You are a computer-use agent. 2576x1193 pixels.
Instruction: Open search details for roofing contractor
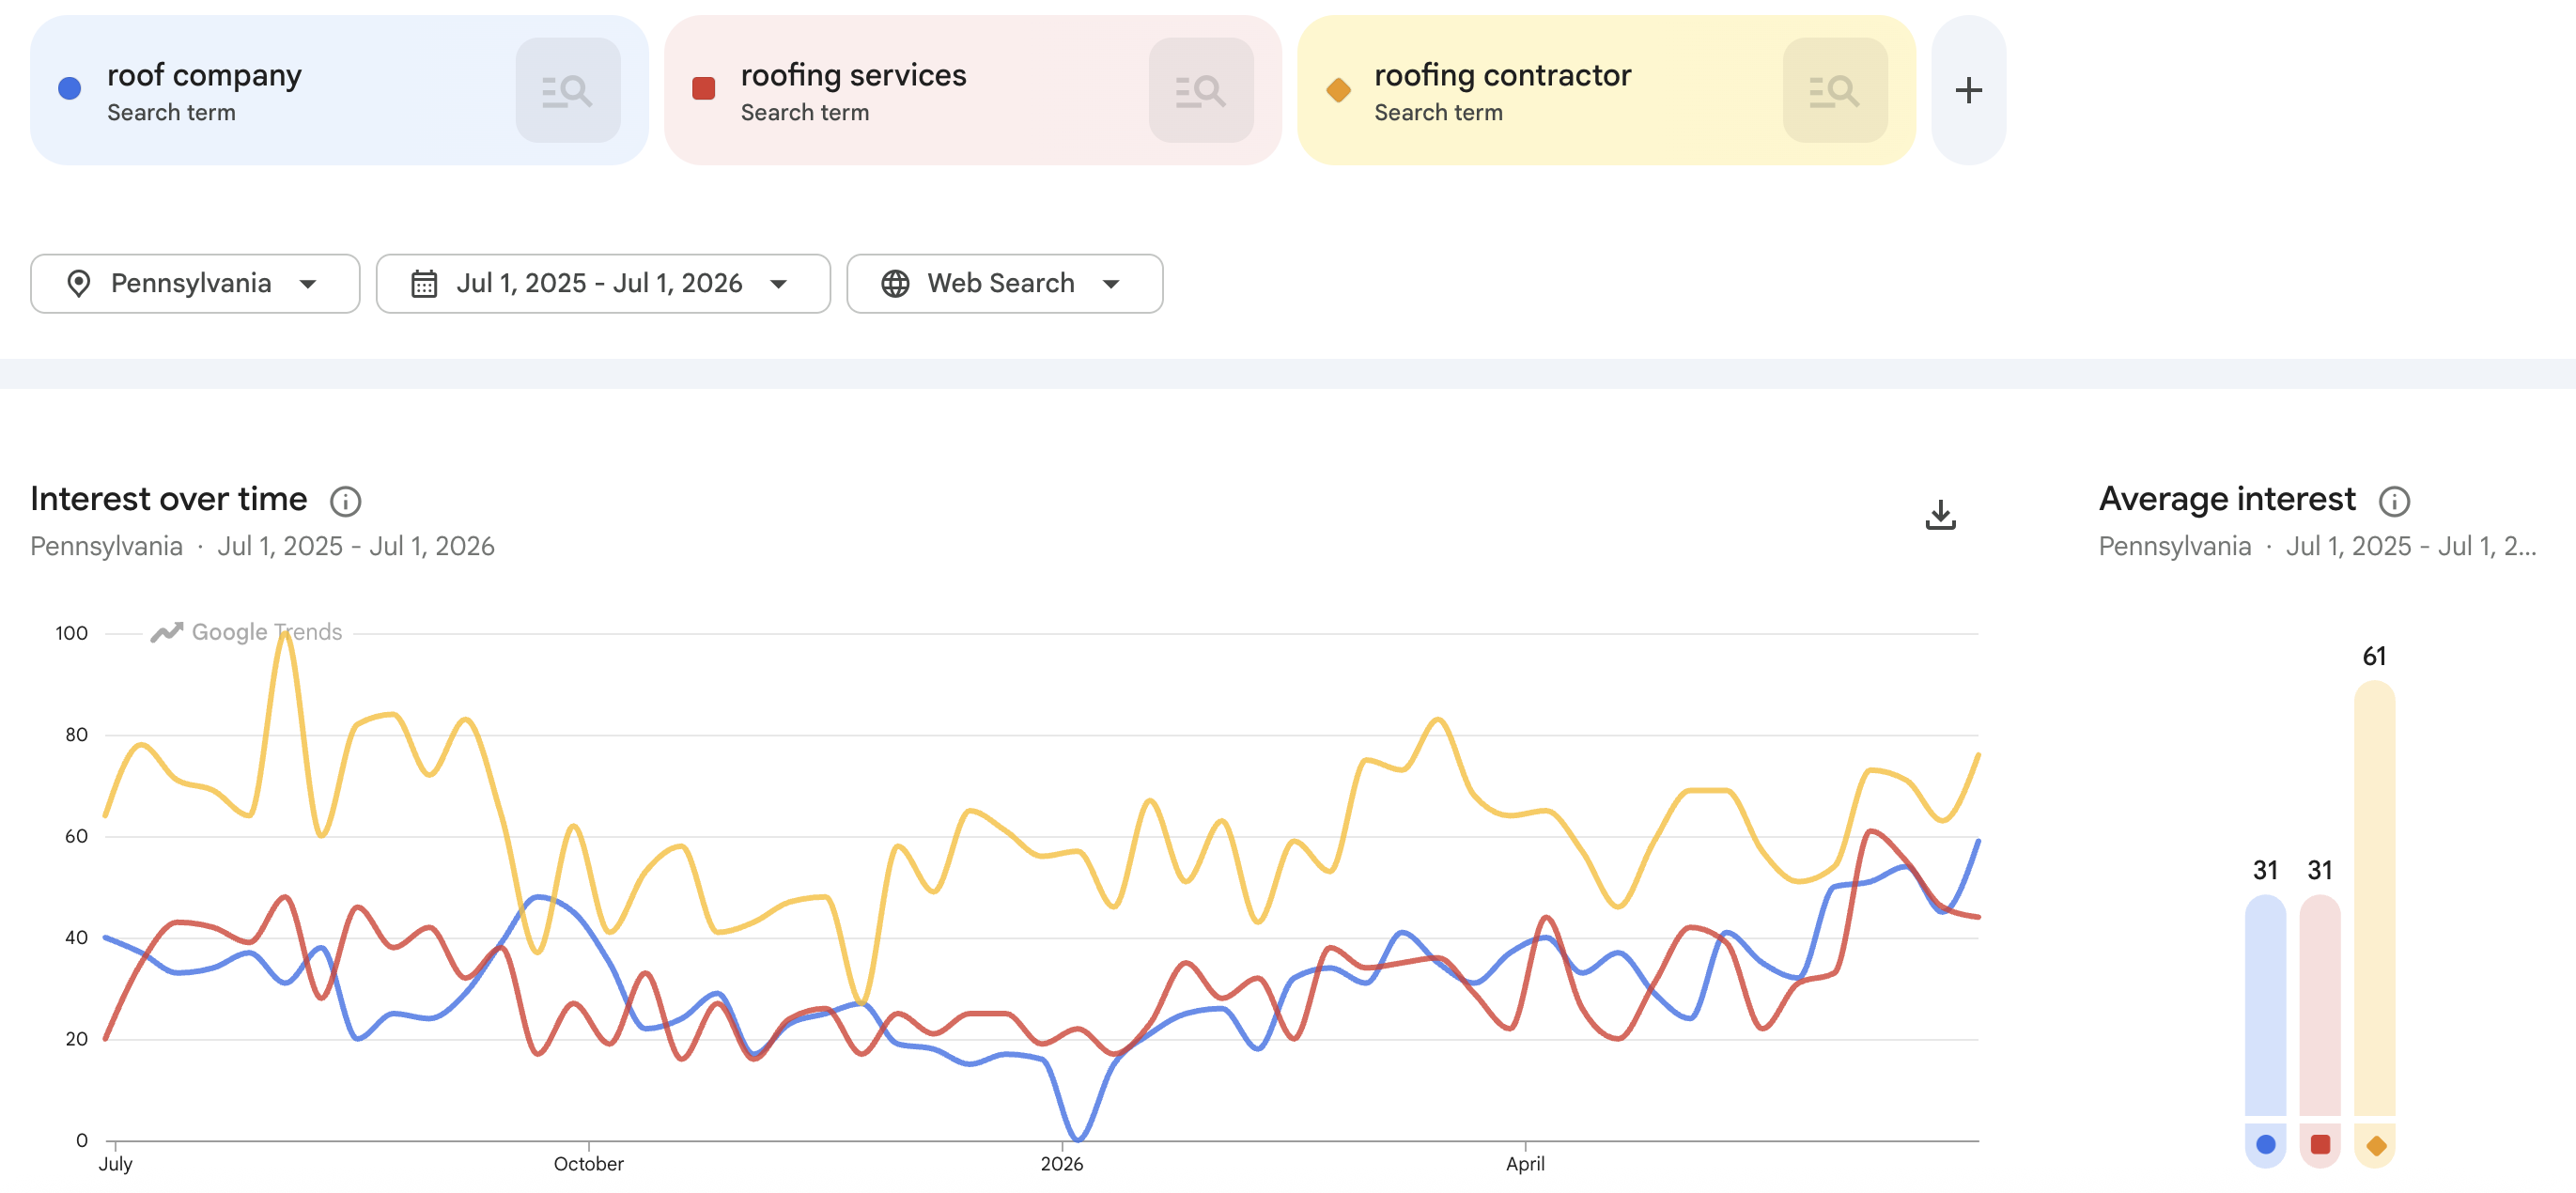pos(1834,90)
